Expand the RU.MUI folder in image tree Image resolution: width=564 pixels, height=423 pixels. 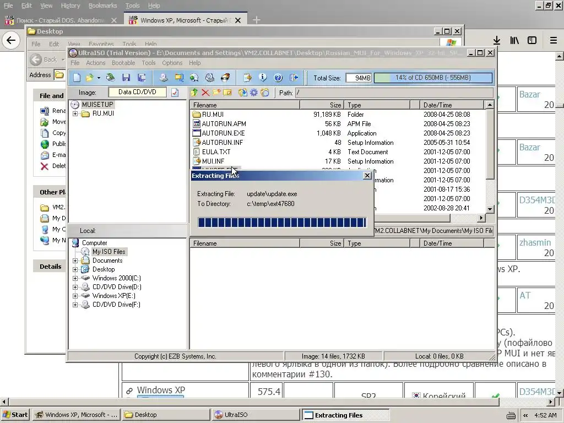(75, 113)
